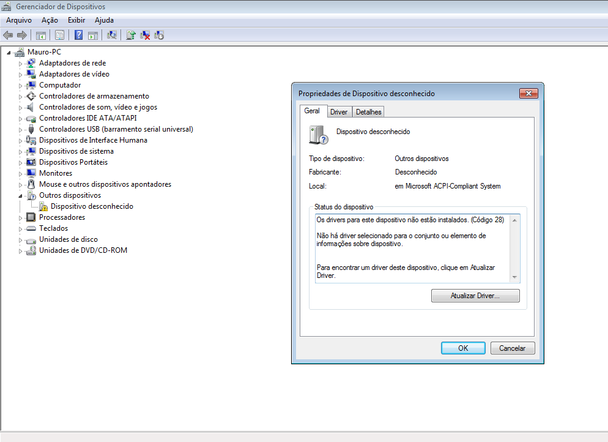Screen dimensions: 608x442
Task: Click the Monitores icon in the tree
Action: tap(31, 173)
